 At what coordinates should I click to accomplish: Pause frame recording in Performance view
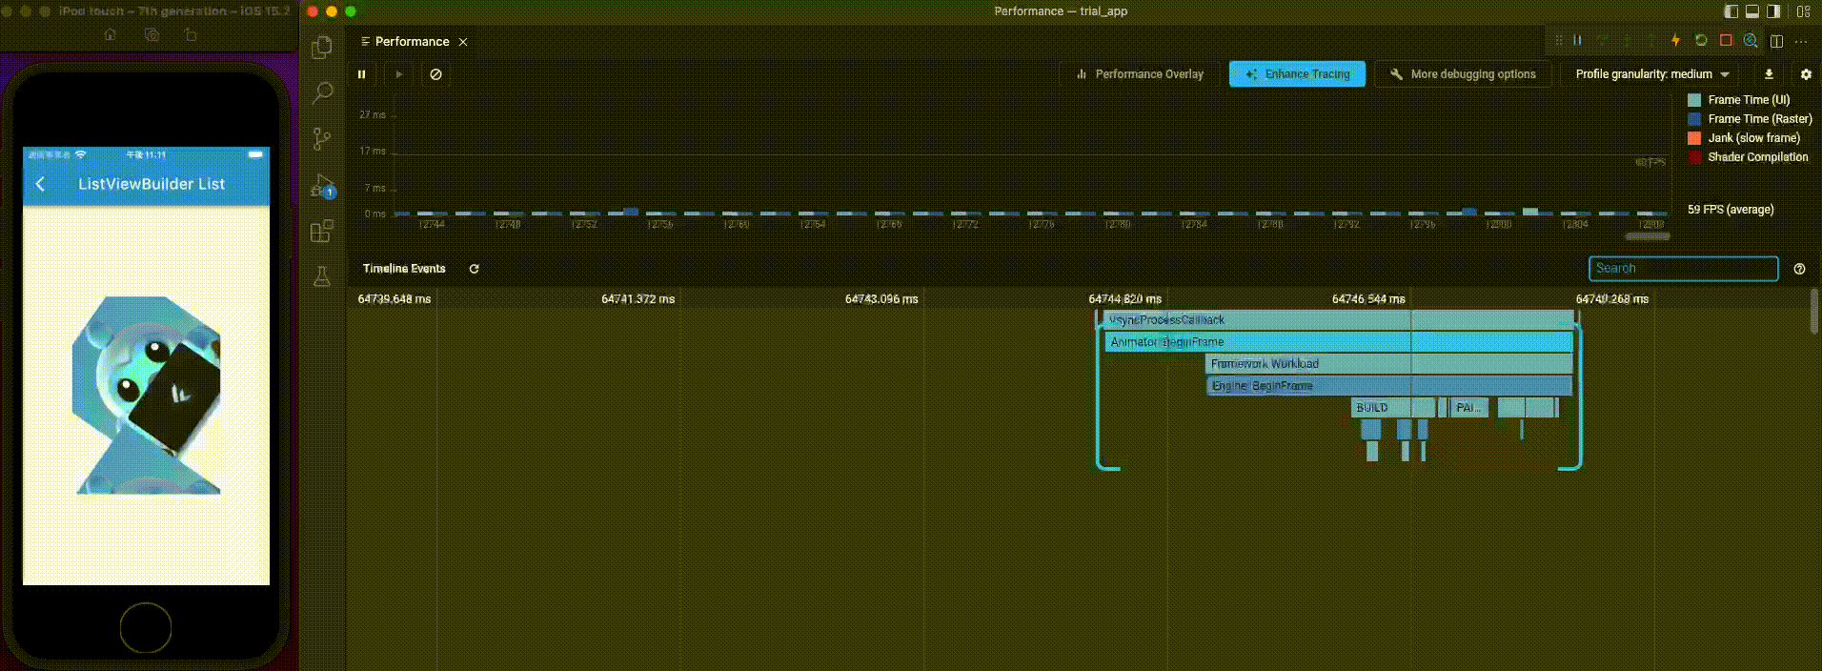click(361, 74)
